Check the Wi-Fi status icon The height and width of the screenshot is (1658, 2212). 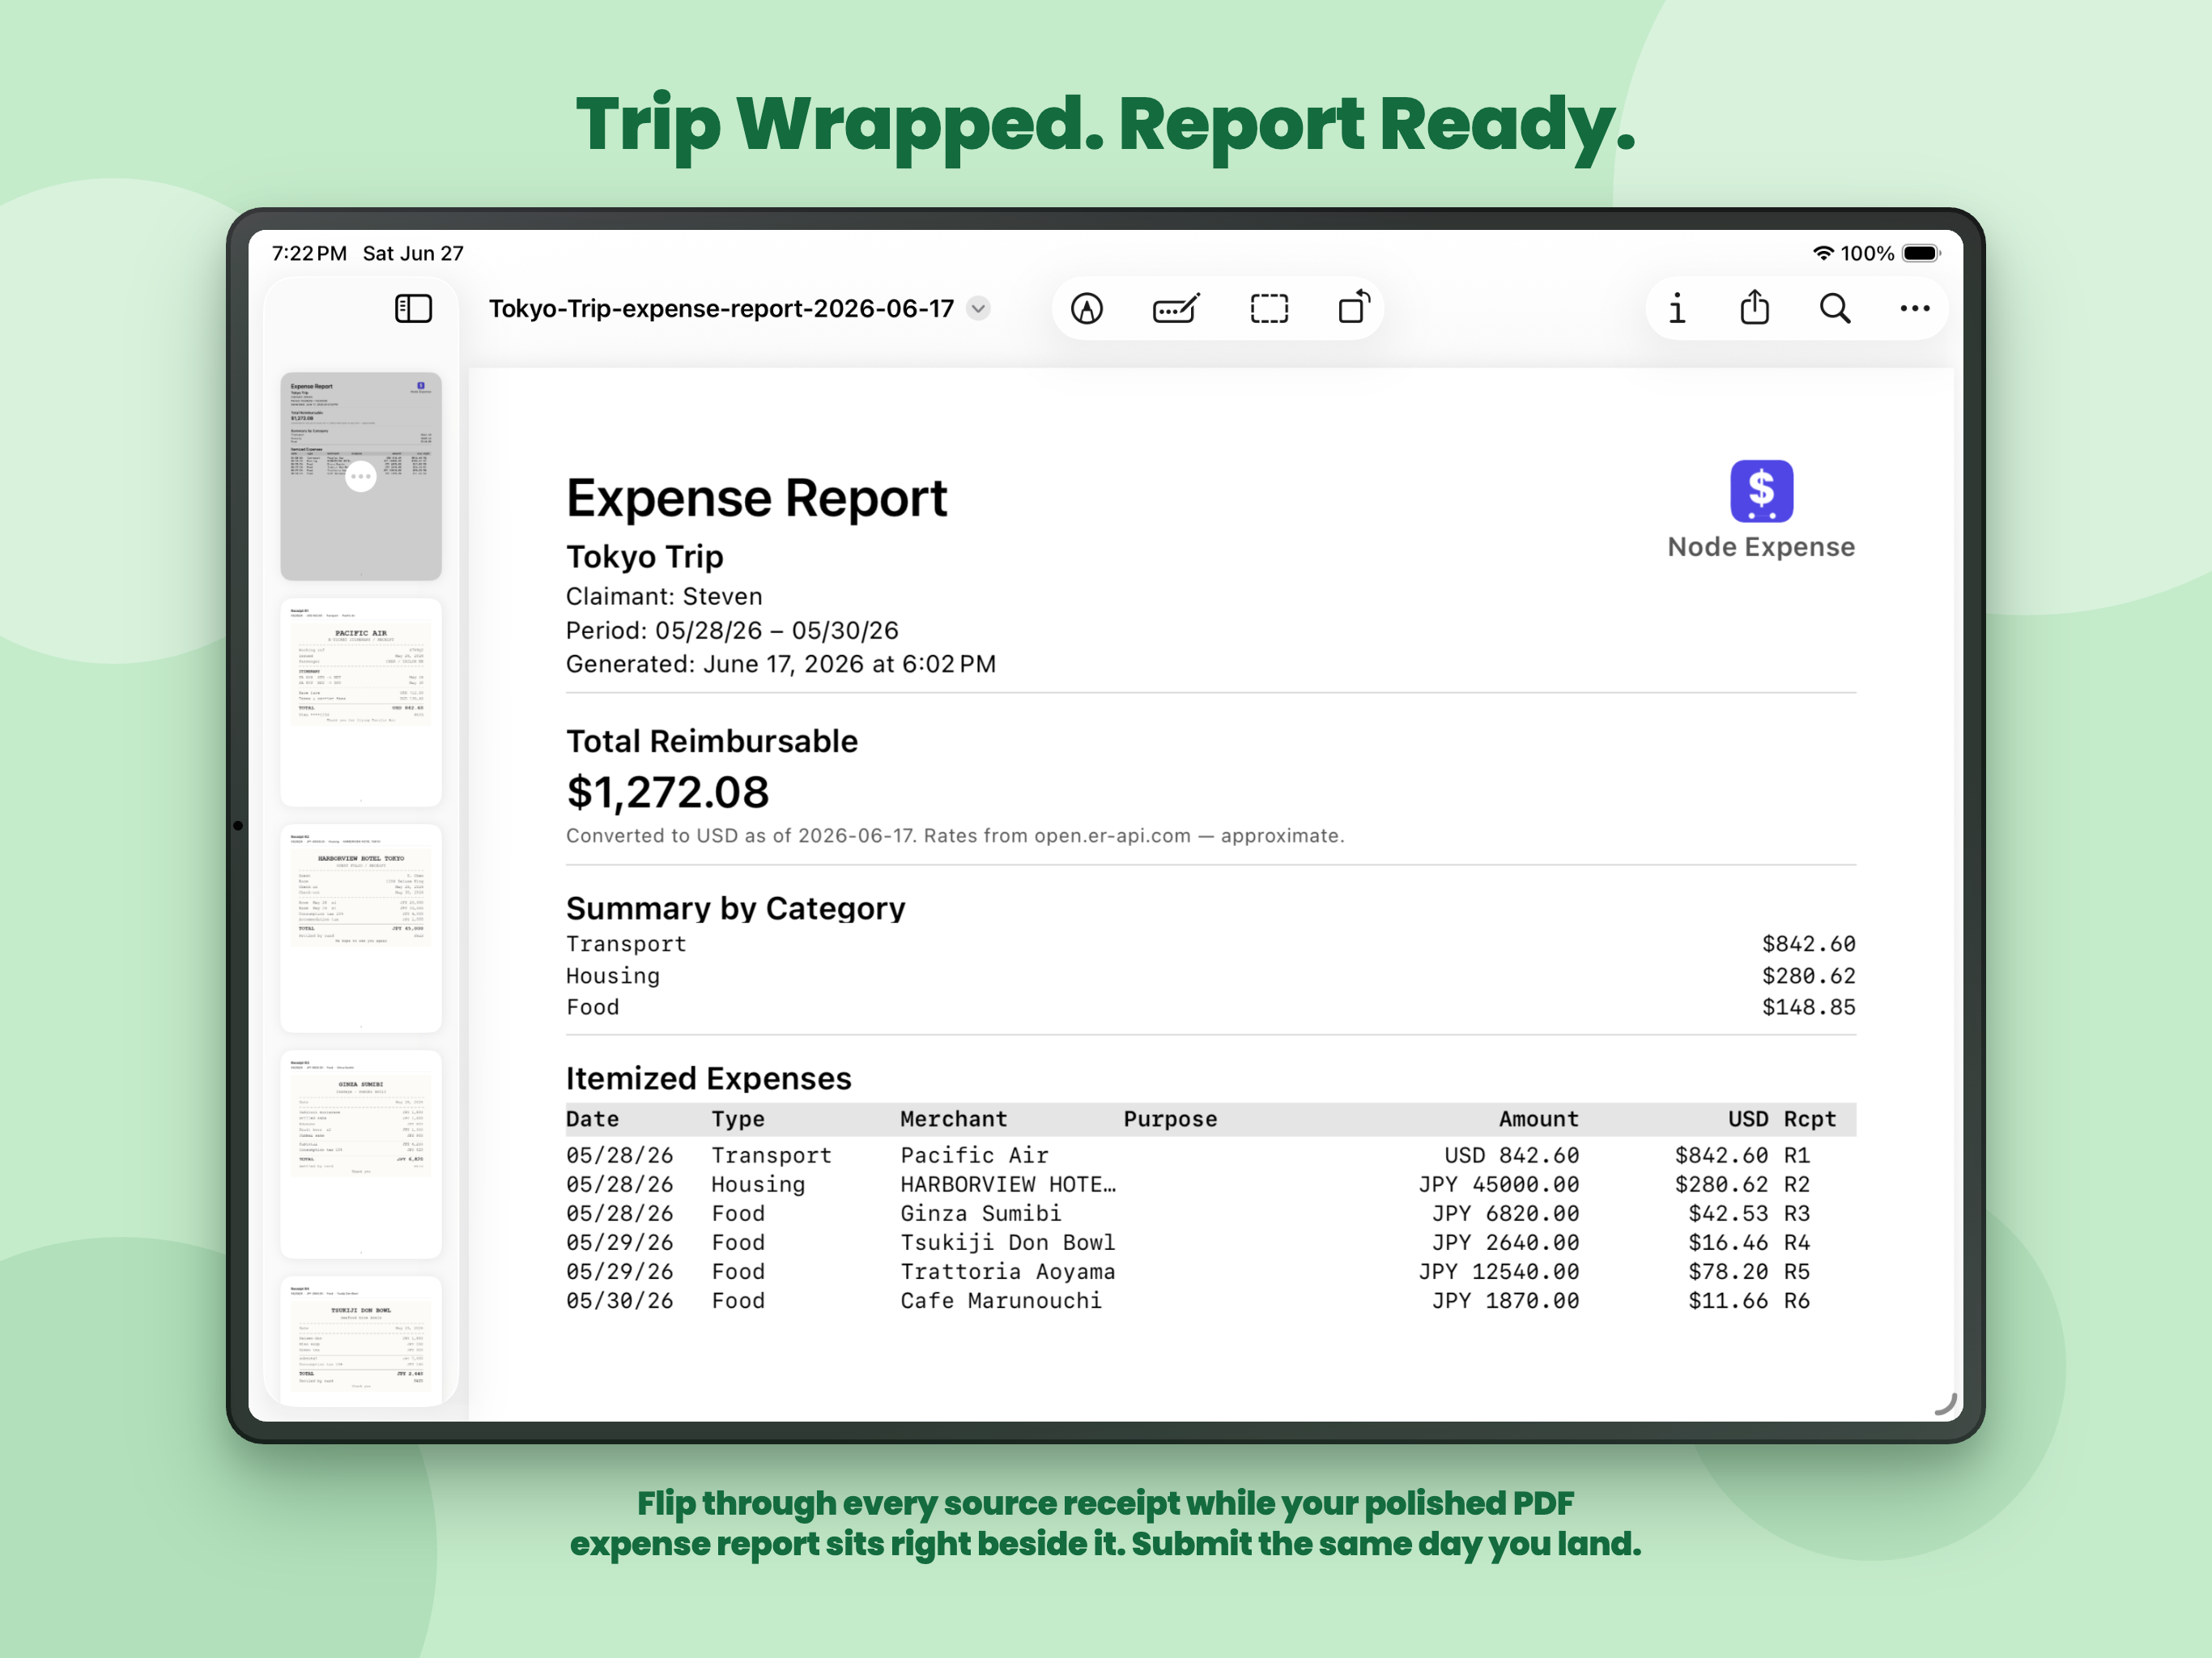click(x=1824, y=253)
